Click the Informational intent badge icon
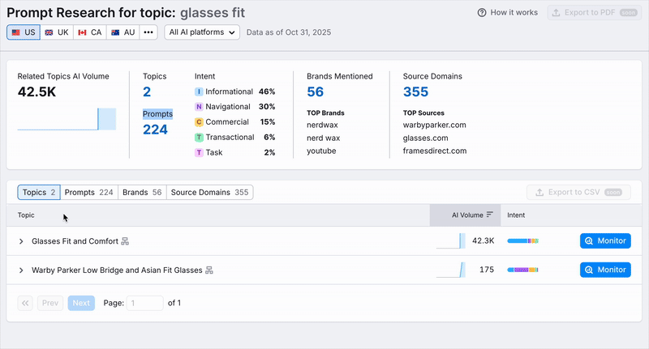The height and width of the screenshot is (349, 649). pyautogui.click(x=199, y=92)
